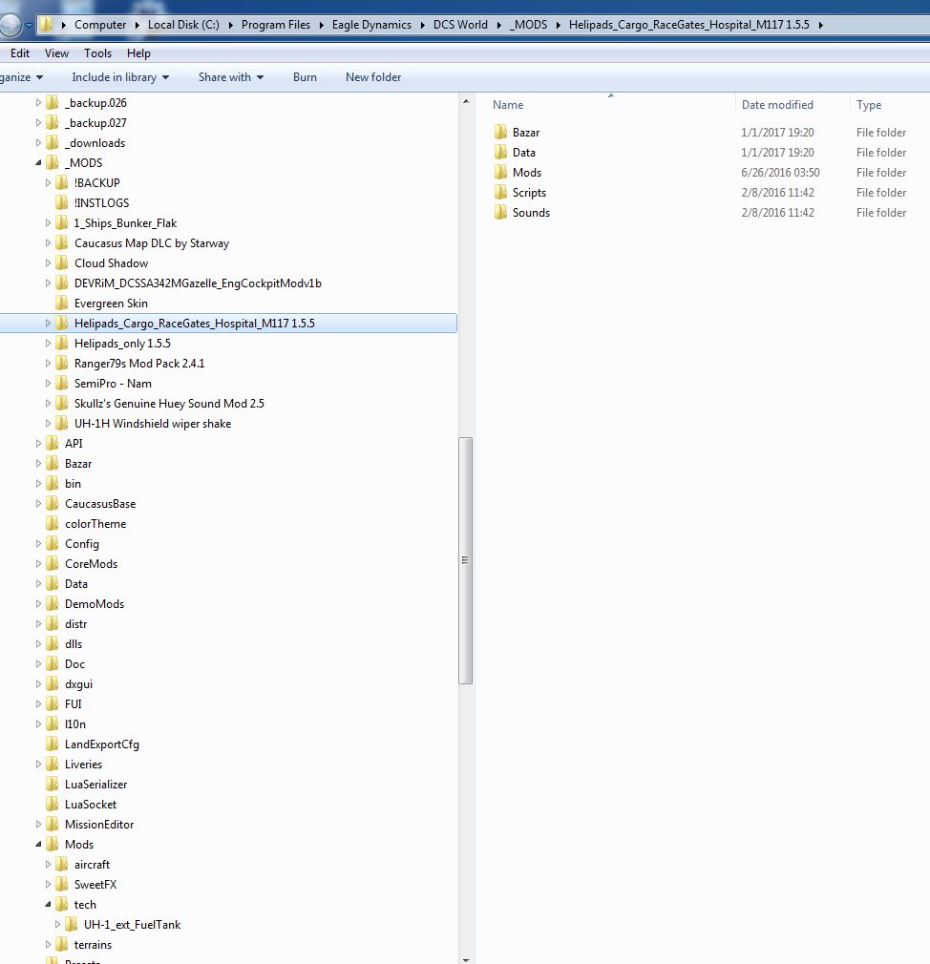This screenshot has width=930, height=964.
Task: Select _backup.026 folder in tree
Action: pyautogui.click(x=95, y=103)
